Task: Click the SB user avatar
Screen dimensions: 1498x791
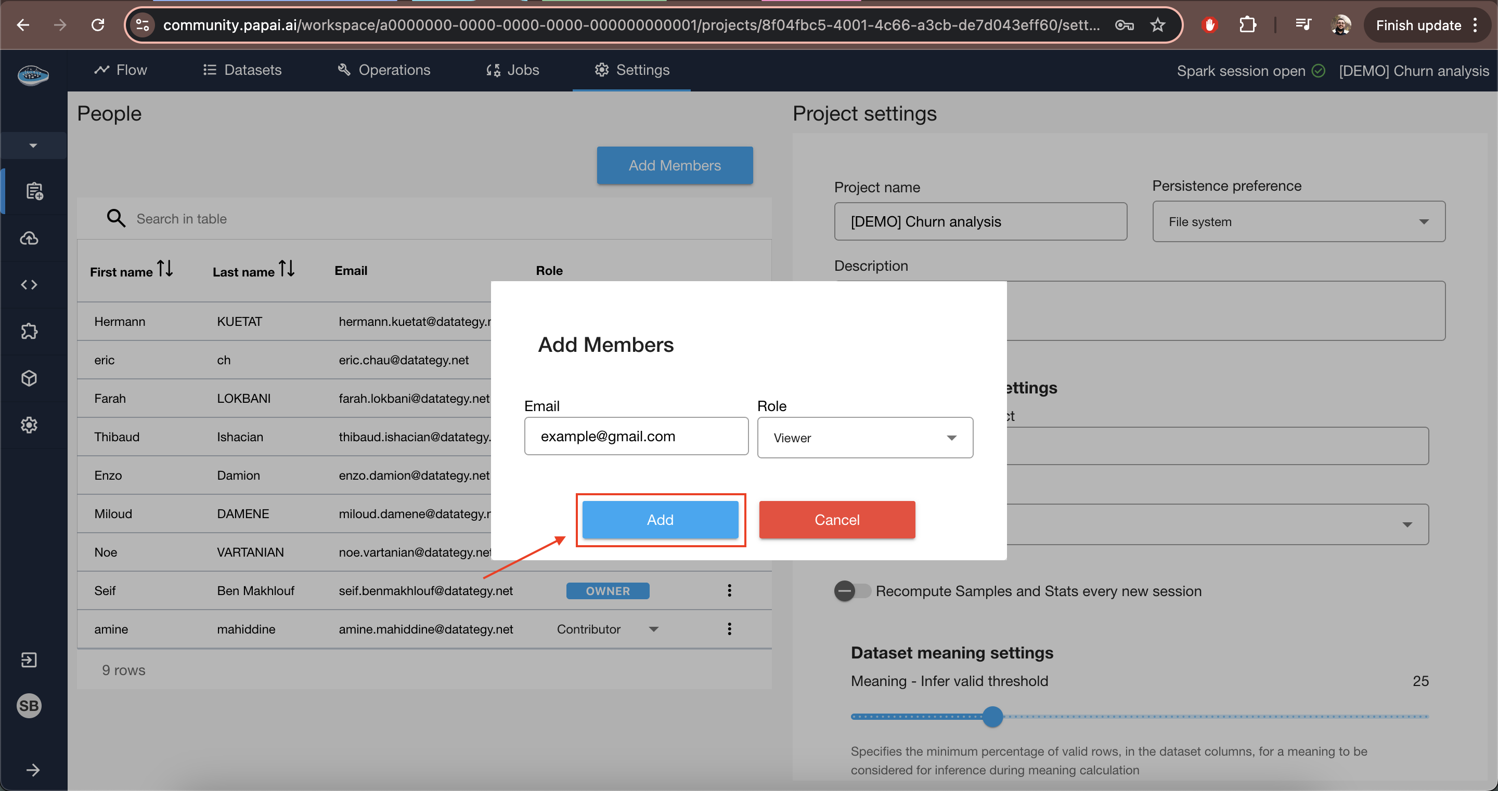Action: (x=29, y=706)
